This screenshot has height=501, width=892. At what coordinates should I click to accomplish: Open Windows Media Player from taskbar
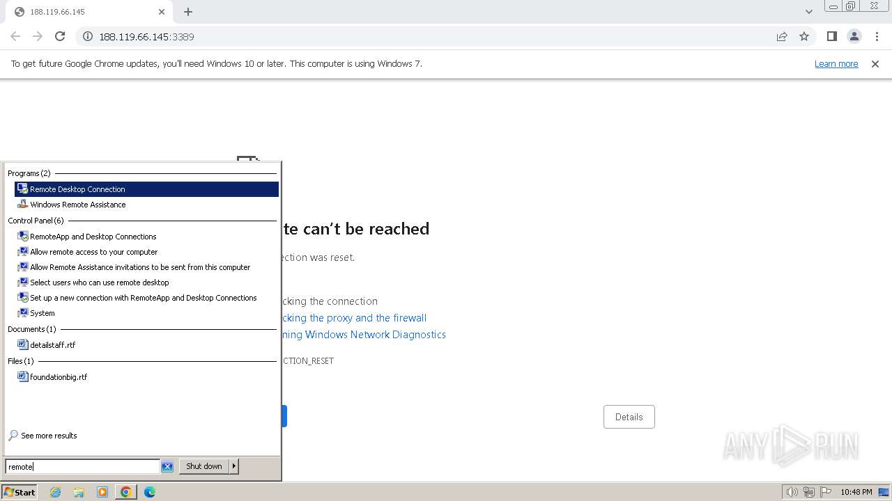(102, 492)
